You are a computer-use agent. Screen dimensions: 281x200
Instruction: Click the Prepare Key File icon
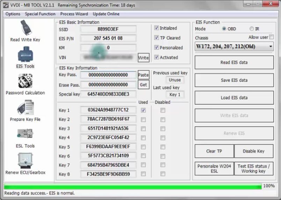tap(25, 108)
